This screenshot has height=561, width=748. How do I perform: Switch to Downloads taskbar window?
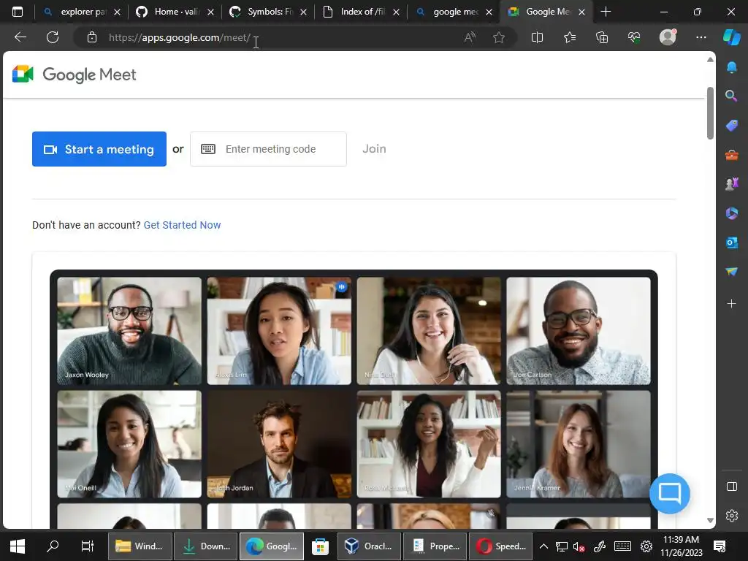(205, 546)
